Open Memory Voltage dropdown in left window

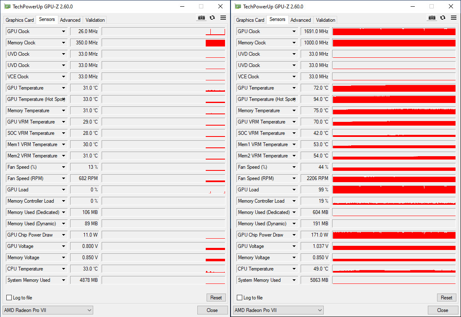[x=63, y=258]
